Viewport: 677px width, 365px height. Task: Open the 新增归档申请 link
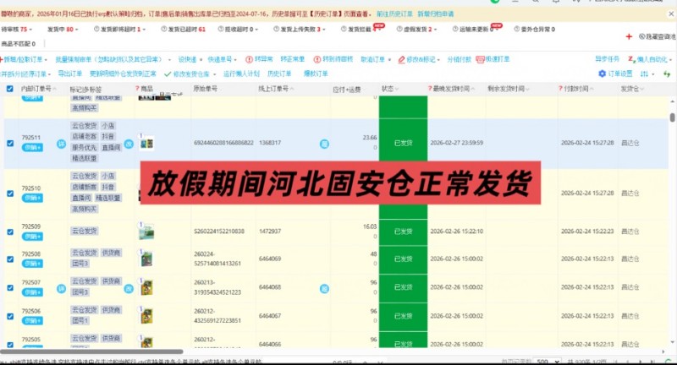[436, 14]
